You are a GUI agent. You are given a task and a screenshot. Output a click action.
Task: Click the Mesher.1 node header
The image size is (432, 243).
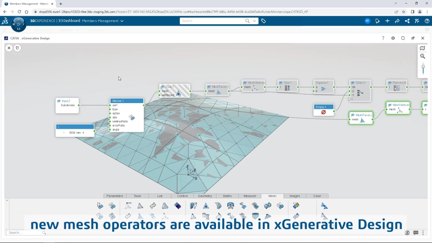(x=127, y=101)
